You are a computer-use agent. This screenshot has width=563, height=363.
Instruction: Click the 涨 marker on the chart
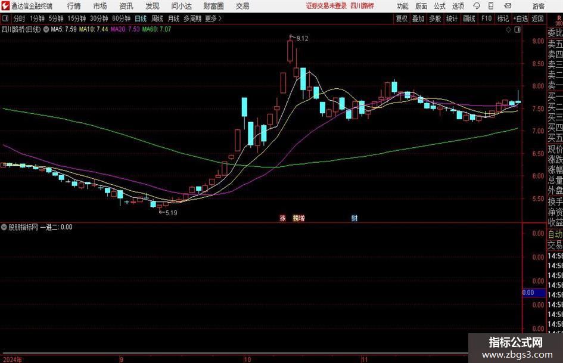[x=283, y=218]
